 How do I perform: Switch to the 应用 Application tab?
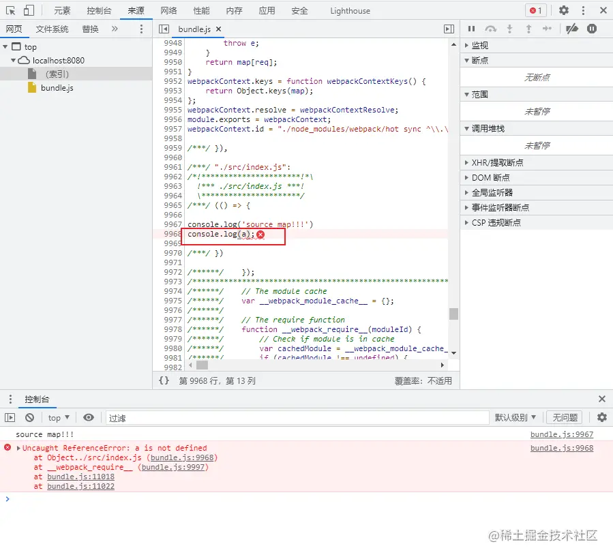point(267,10)
